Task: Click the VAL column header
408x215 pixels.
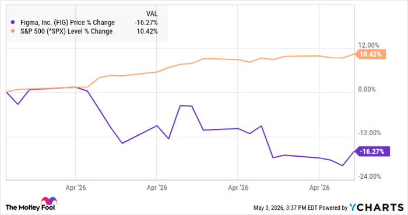Action: click(x=152, y=14)
